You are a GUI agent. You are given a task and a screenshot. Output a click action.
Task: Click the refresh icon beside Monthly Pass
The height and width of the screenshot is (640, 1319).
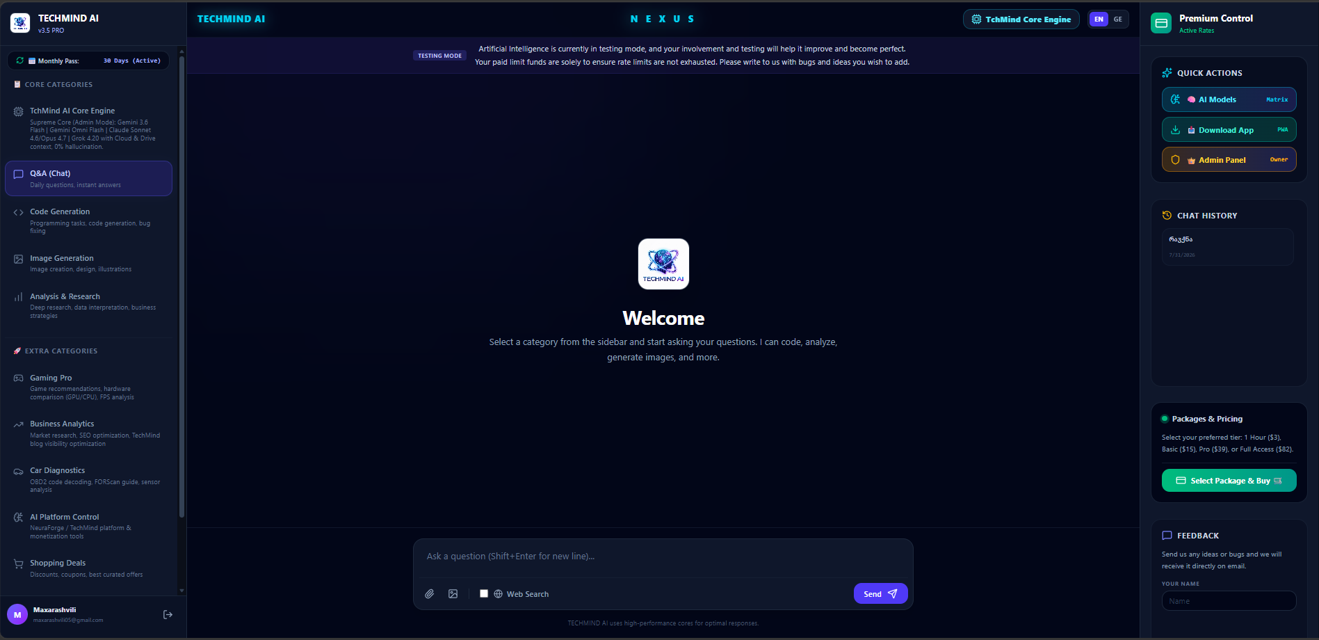pos(20,61)
